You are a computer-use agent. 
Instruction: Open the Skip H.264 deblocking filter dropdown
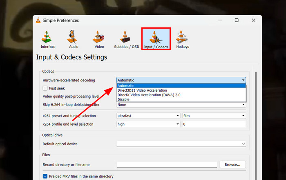(181, 105)
